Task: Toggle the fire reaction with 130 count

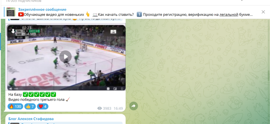Action: [15, 106]
